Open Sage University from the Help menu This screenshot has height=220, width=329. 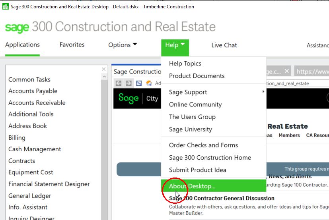click(214, 129)
